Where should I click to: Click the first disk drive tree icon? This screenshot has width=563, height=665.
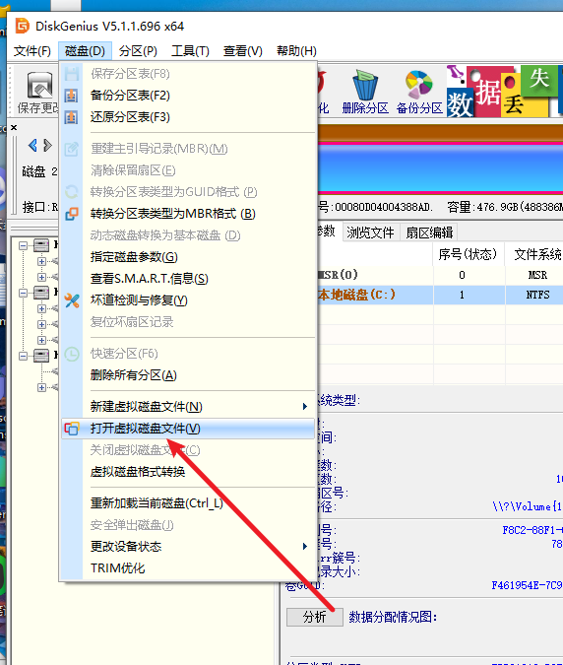pos(41,245)
